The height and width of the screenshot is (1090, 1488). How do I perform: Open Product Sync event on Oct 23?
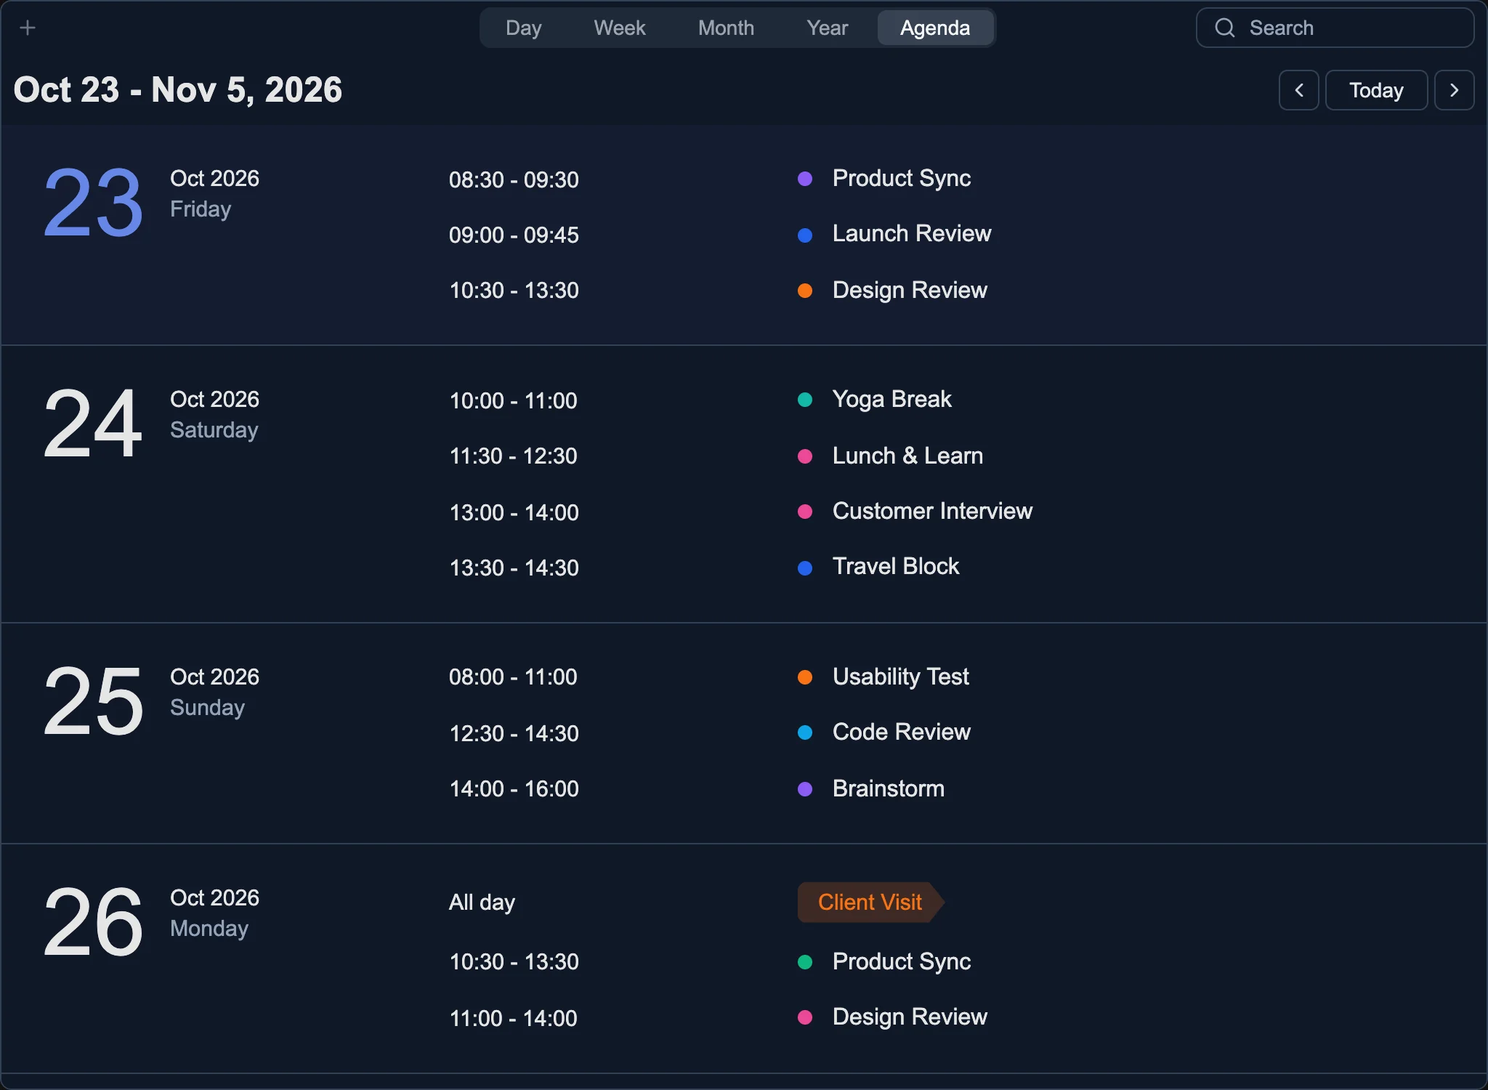click(902, 179)
